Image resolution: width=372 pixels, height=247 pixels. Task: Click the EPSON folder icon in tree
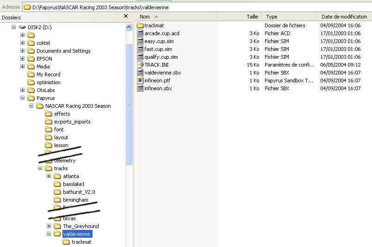pyautogui.click(x=31, y=59)
